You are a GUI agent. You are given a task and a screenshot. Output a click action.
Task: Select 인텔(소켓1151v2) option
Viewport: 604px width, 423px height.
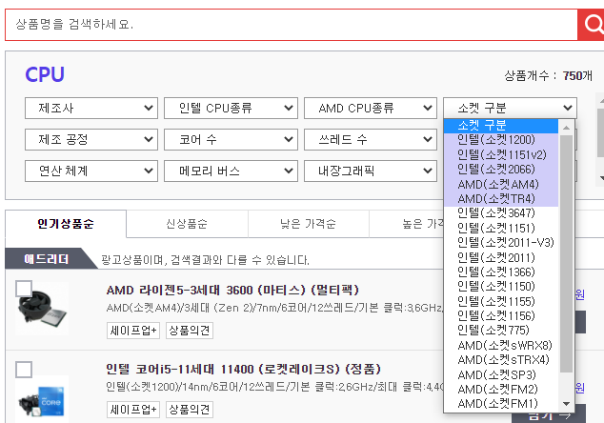click(x=501, y=154)
